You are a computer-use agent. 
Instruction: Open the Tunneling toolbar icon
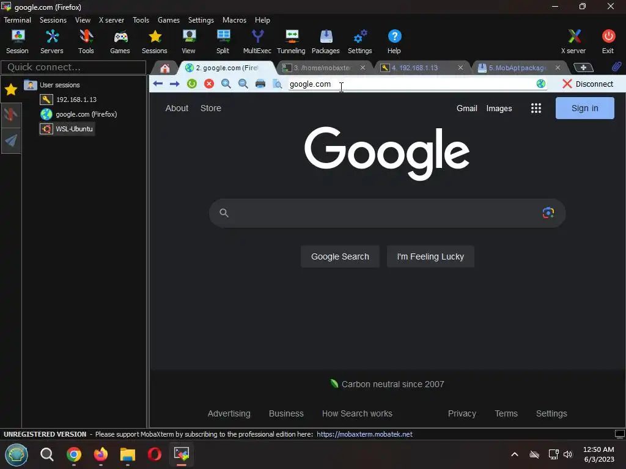click(291, 42)
